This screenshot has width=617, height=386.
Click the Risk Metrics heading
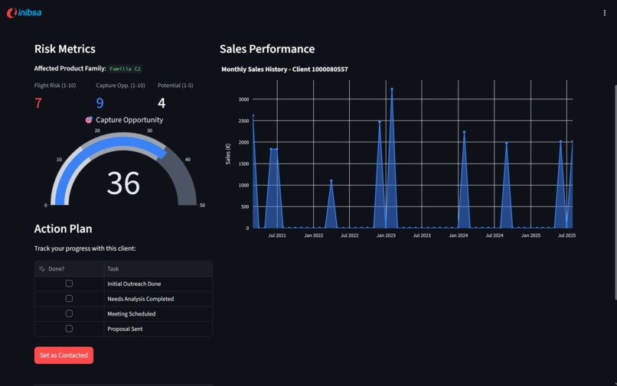(65, 49)
